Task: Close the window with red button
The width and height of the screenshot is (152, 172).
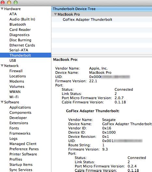Action: point(2,2)
